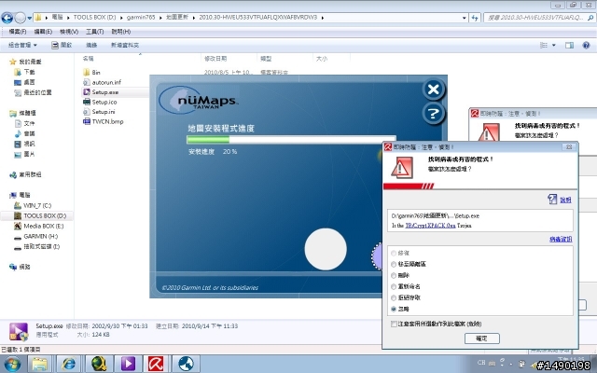Click the Explorer Back arrow button
Image resolution: width=597 pixels, height=373 pixels.
[7, 18]
